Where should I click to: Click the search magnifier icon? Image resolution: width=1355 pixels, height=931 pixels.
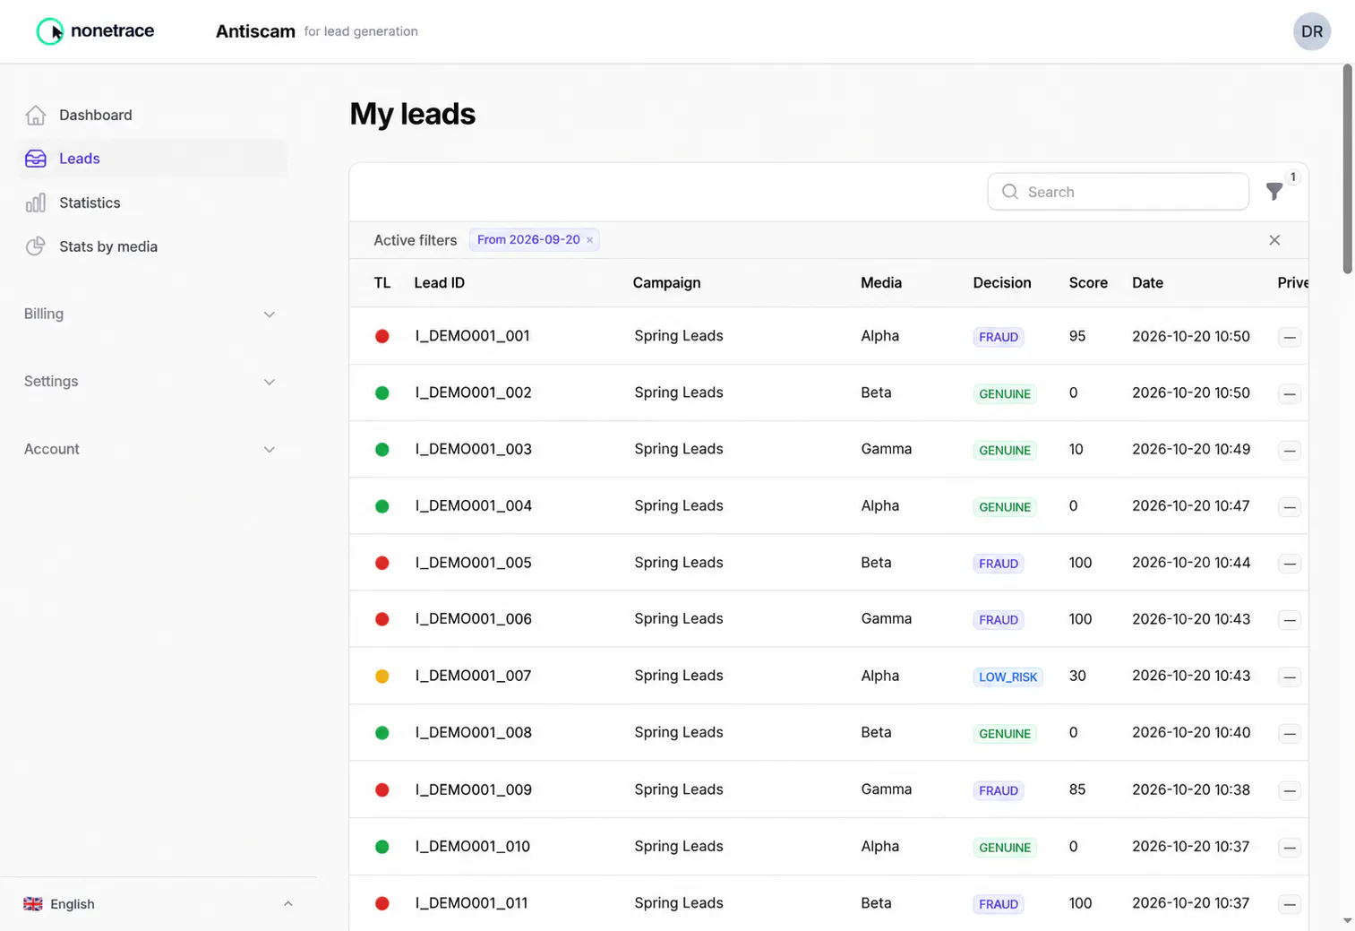pos(1010,192)
